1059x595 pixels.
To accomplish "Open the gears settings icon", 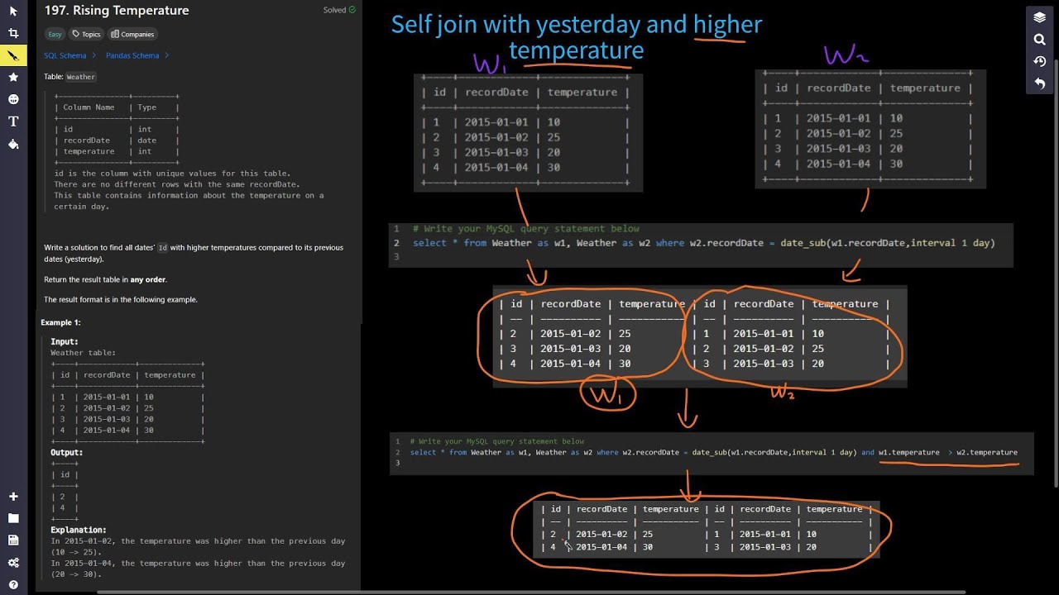I will [x=13, y=563].
